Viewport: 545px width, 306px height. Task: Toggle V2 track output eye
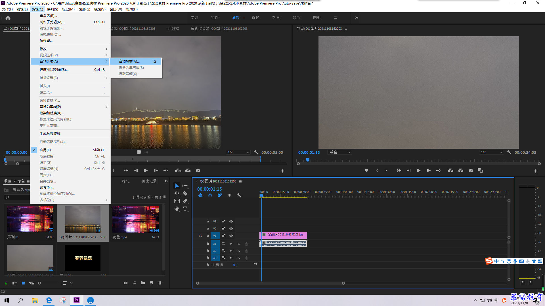[231, 228]
